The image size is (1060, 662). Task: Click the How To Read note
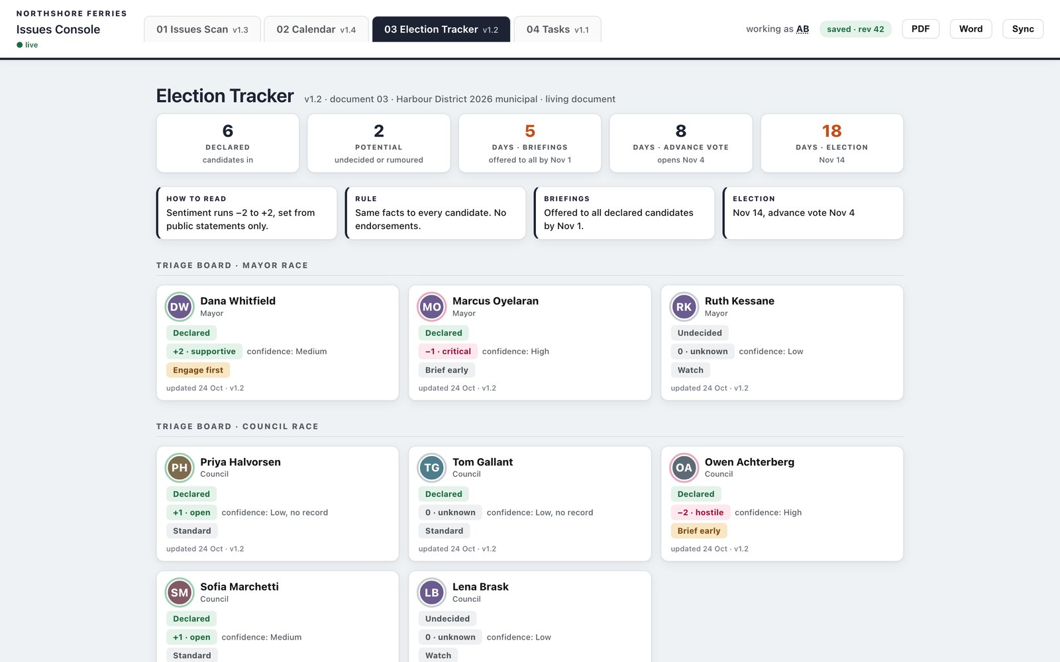[x=246, y=213]
